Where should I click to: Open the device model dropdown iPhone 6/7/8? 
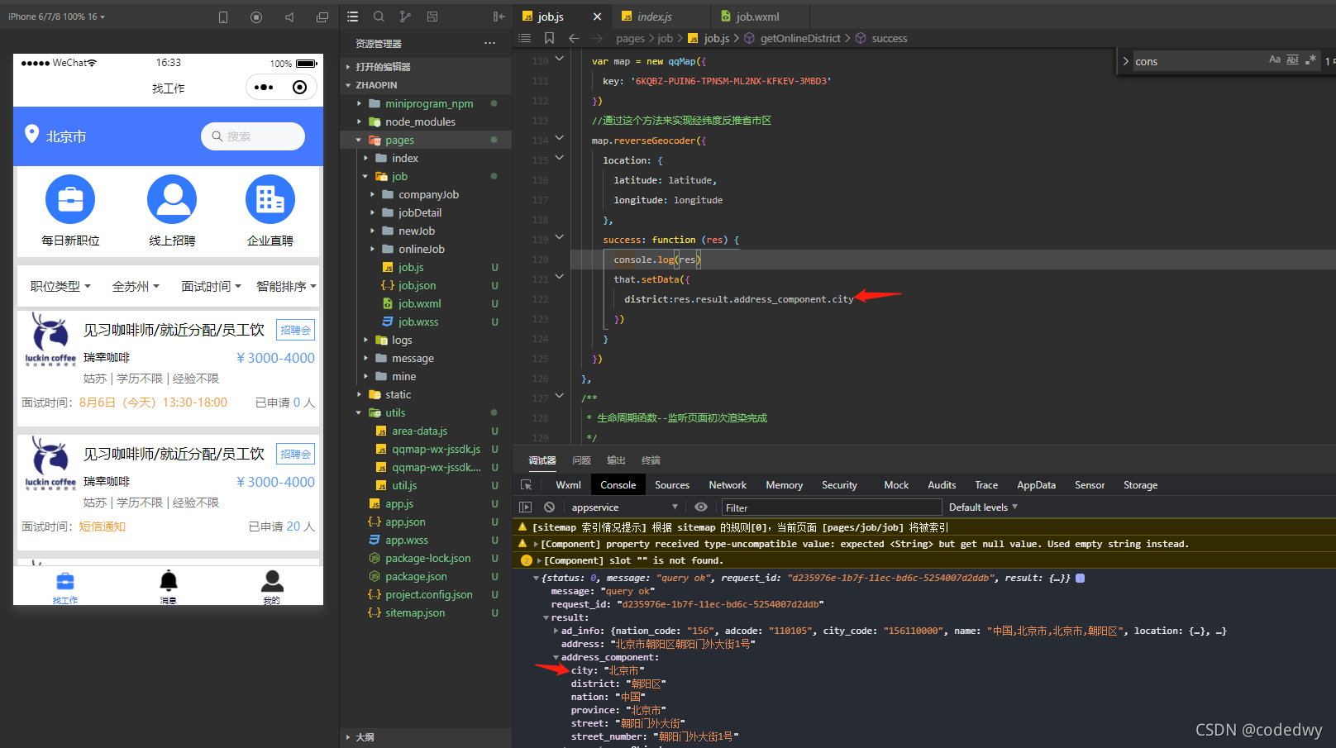[57, 17]
